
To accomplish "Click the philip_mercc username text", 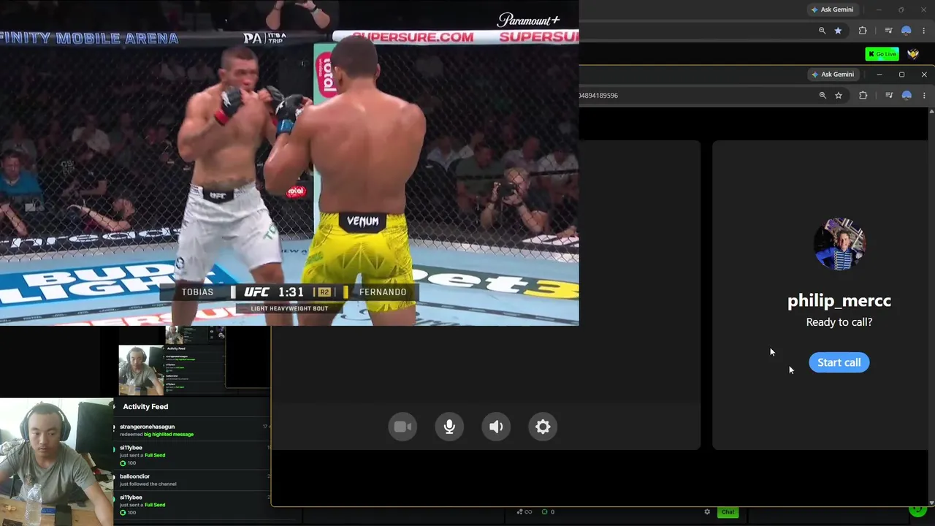I will (839, 300).
